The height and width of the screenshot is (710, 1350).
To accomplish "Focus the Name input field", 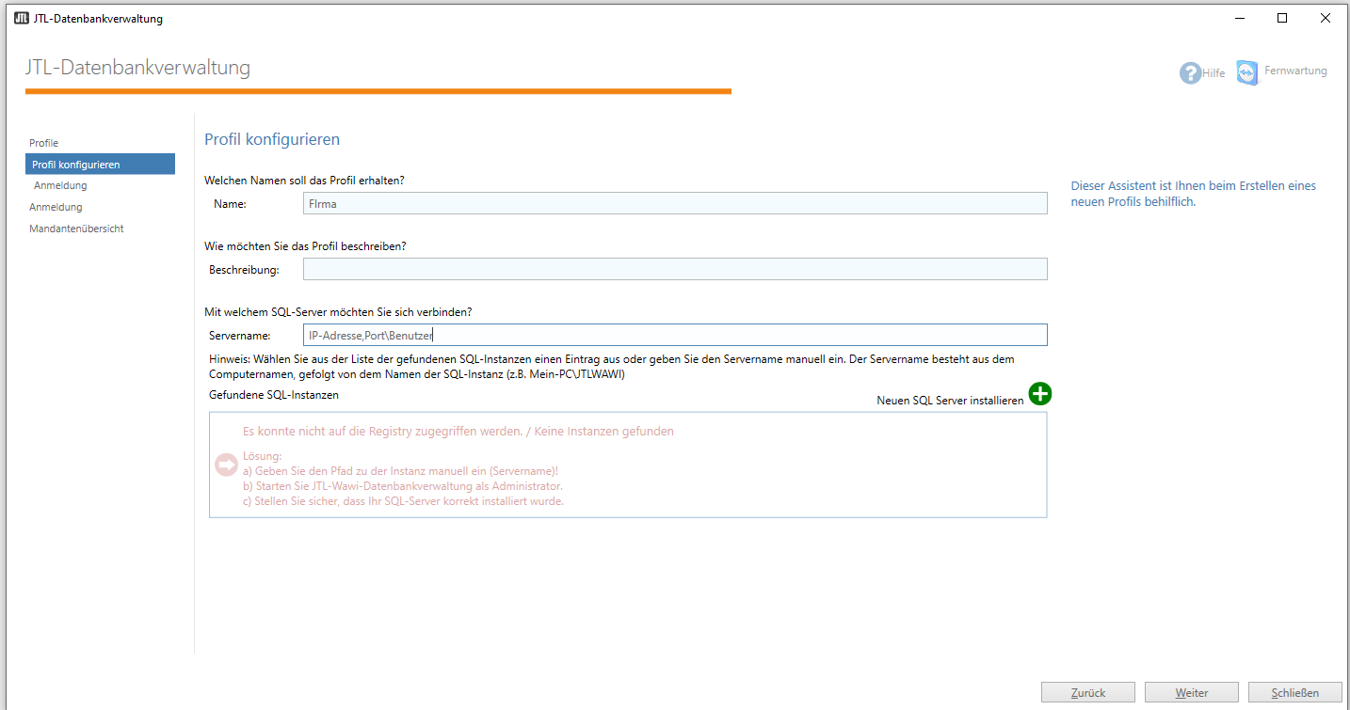I will tap(675, 203).
